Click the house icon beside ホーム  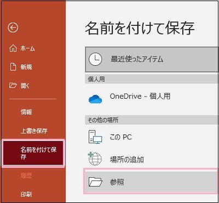click(x=13, y=48)
